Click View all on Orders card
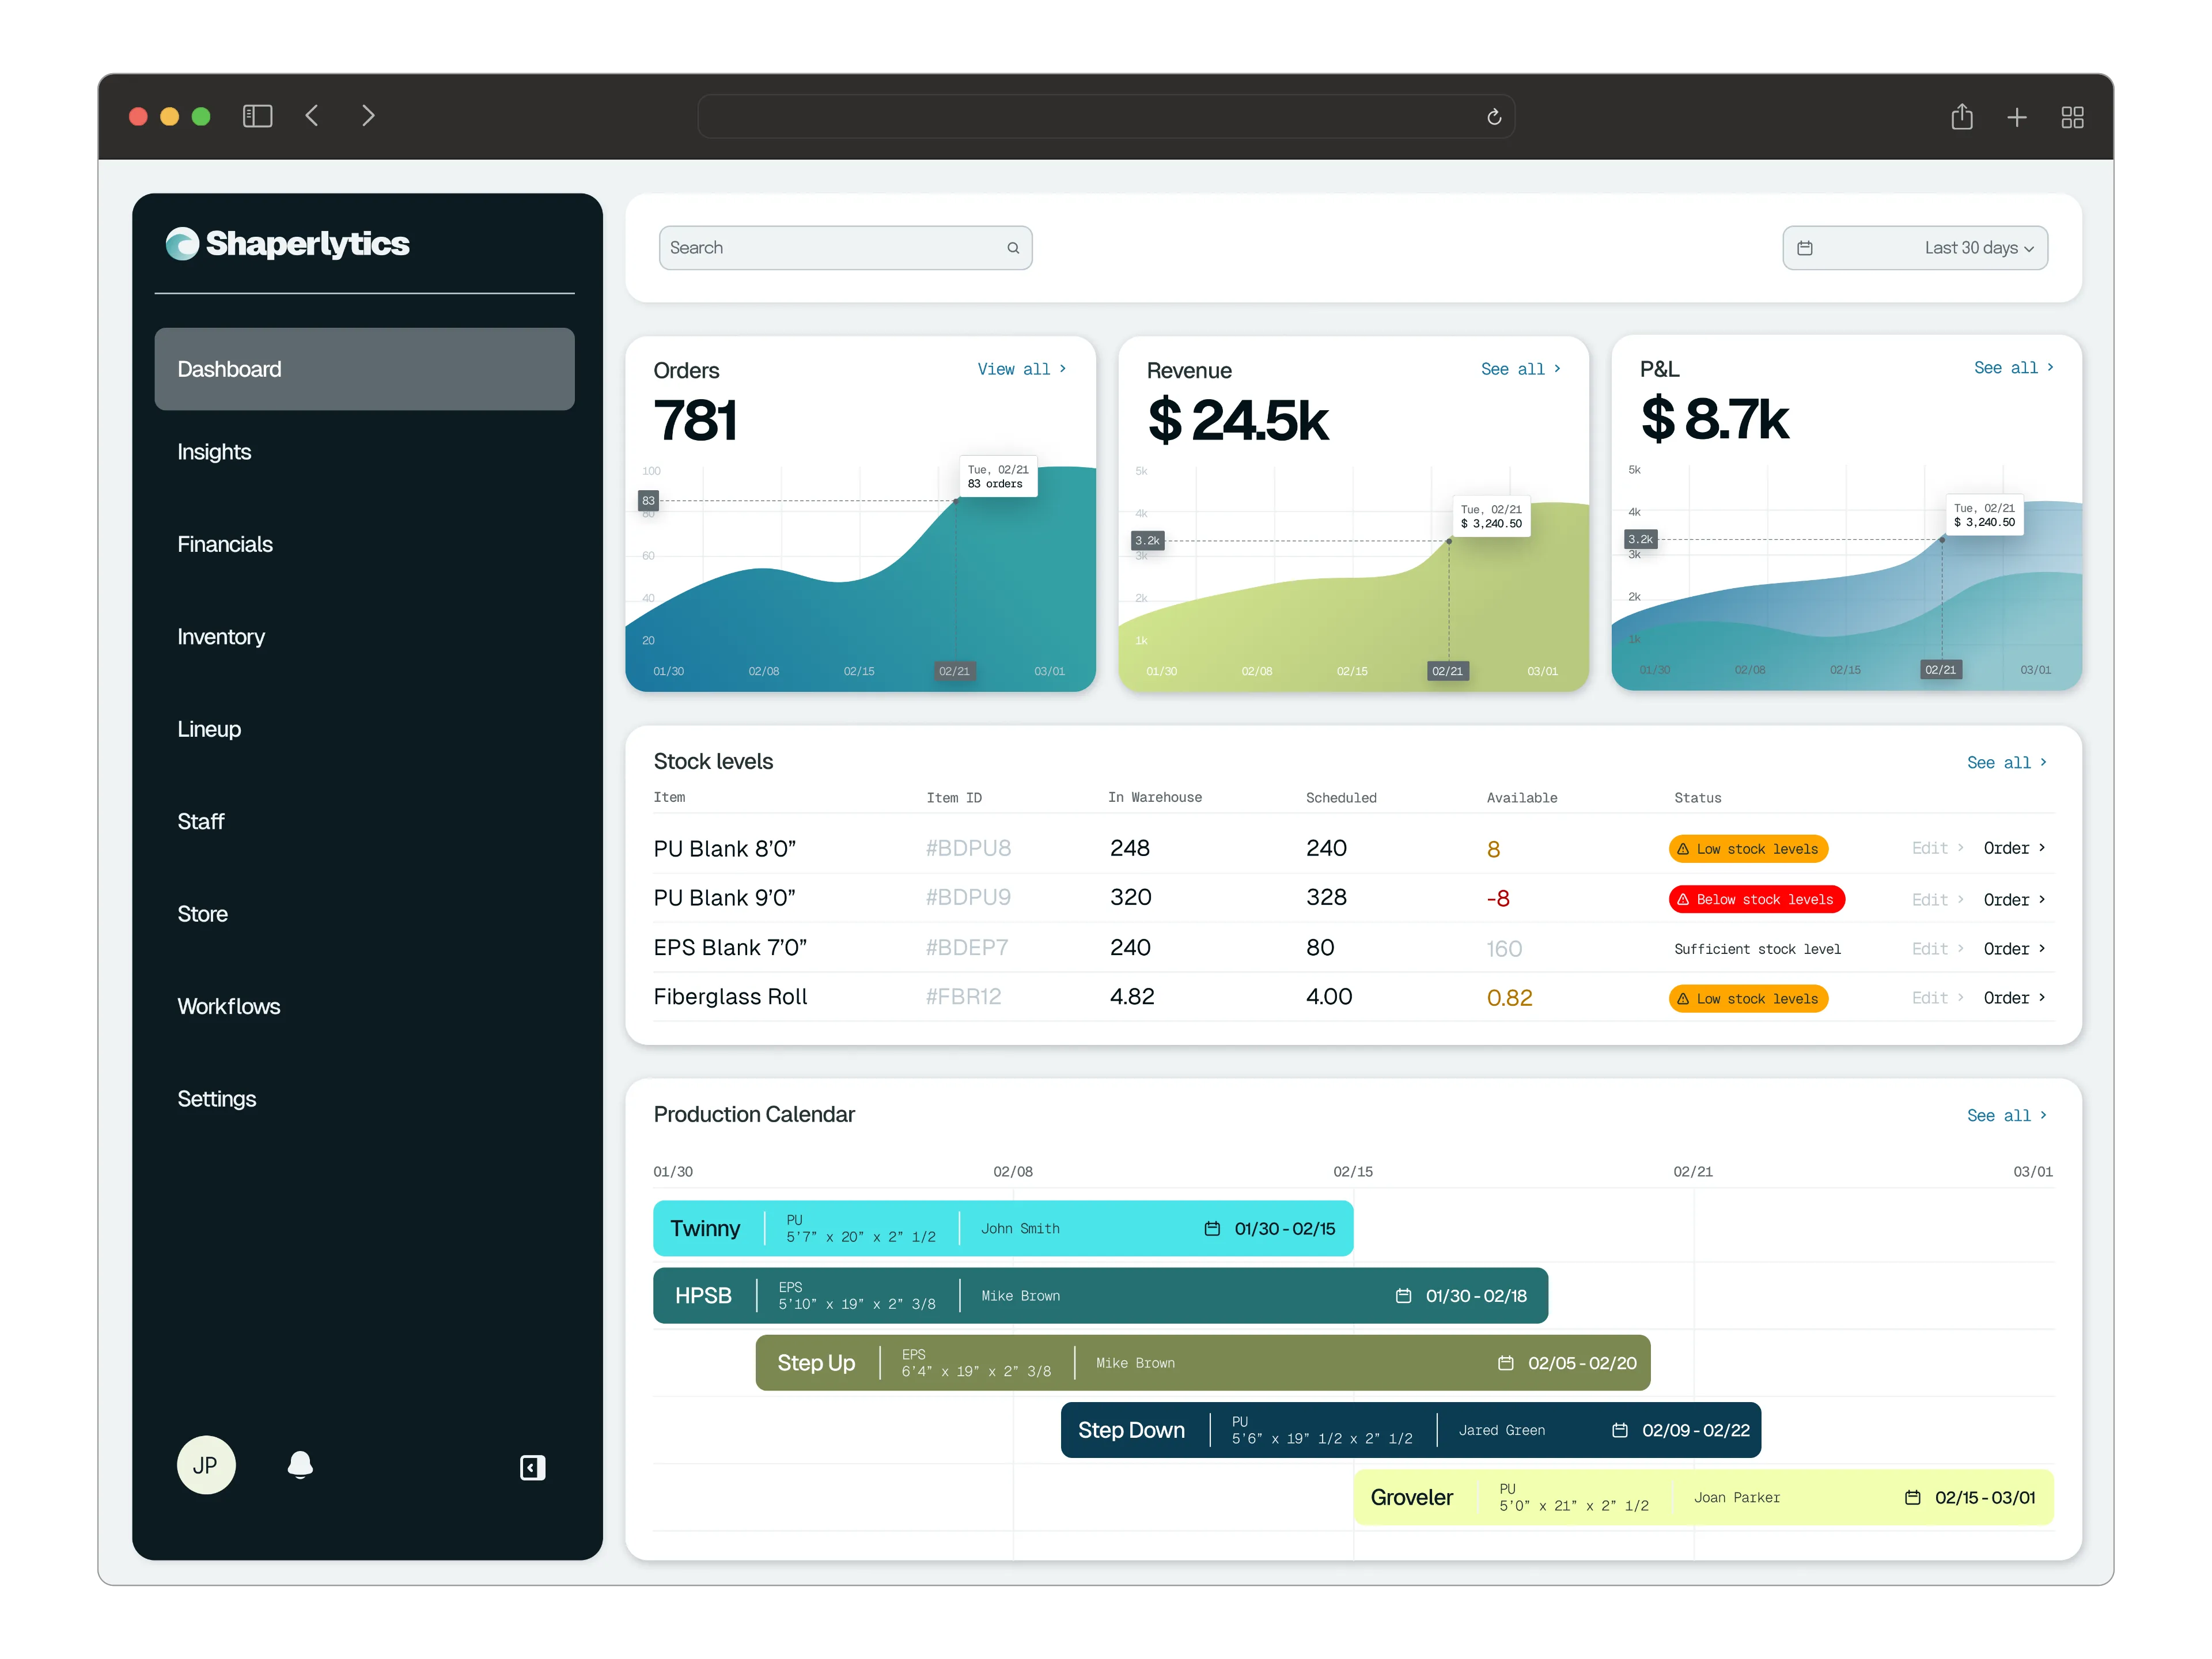2212x1659 pixels. 1021,369
